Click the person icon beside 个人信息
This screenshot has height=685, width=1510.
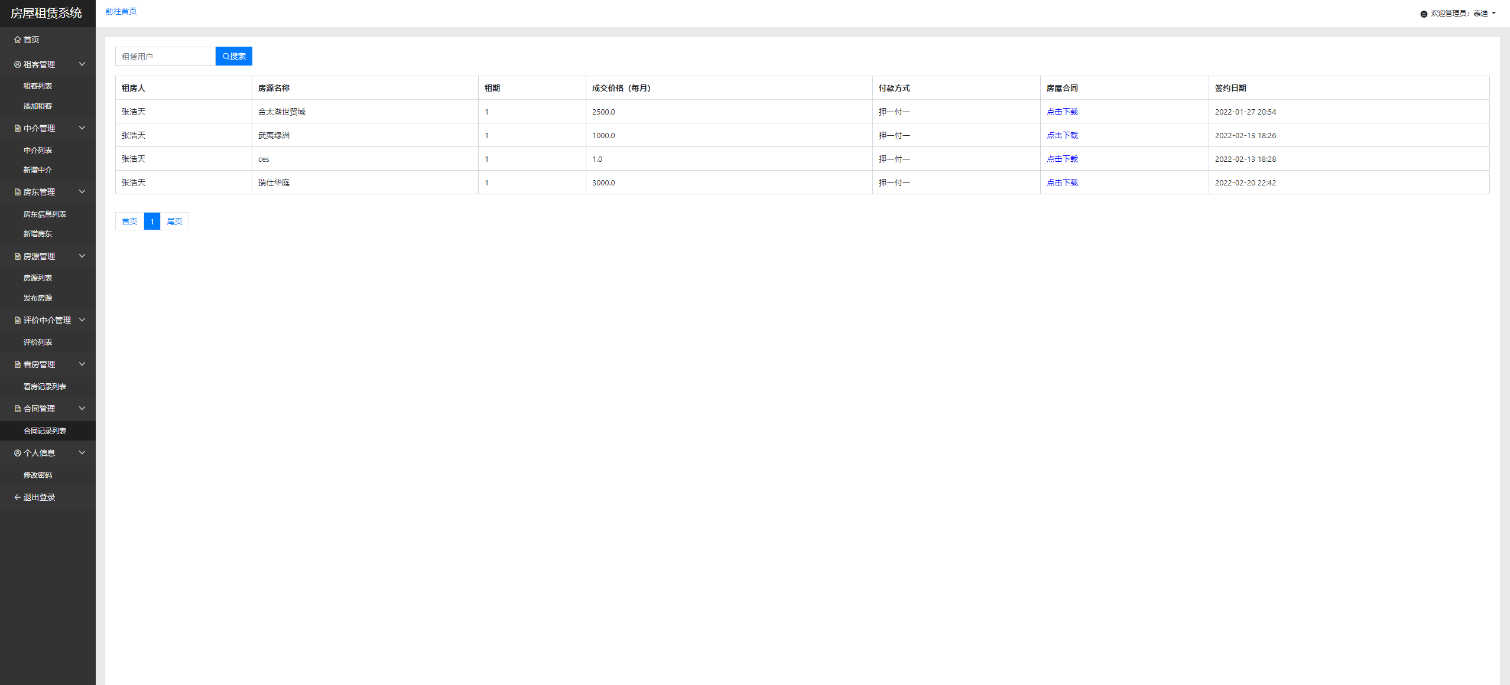[x=17, y=453]
